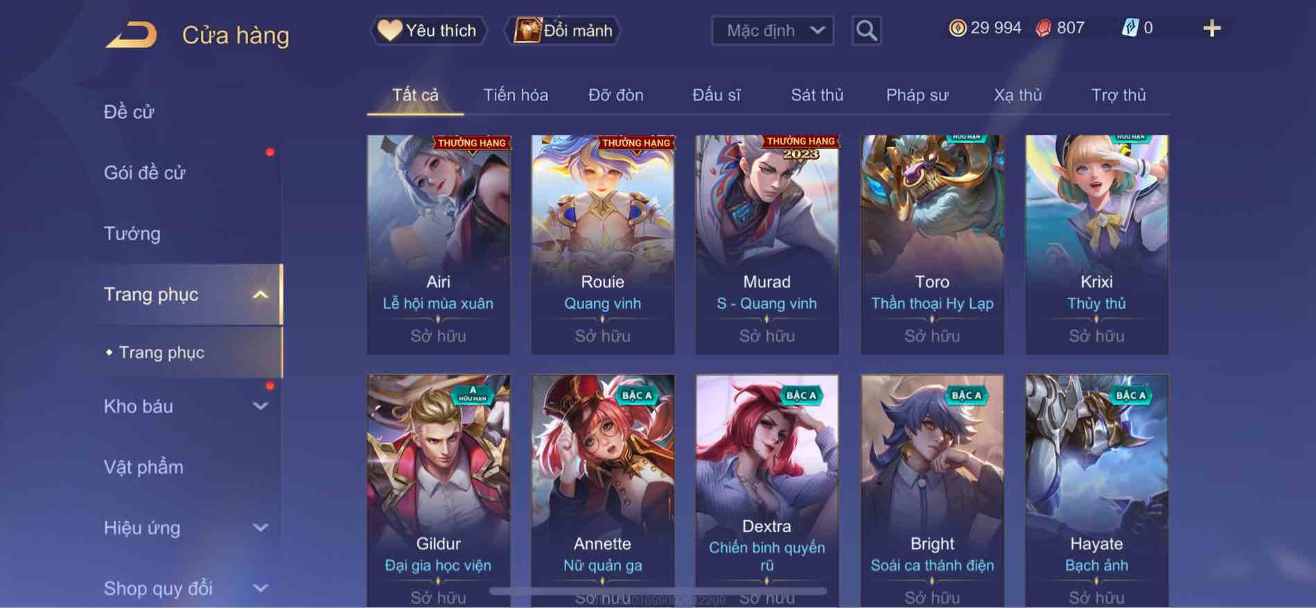This screenshot has width=1316, height=608.
Task: Expand the Hiệu ứng section
Action: click(x=260, y=528)
